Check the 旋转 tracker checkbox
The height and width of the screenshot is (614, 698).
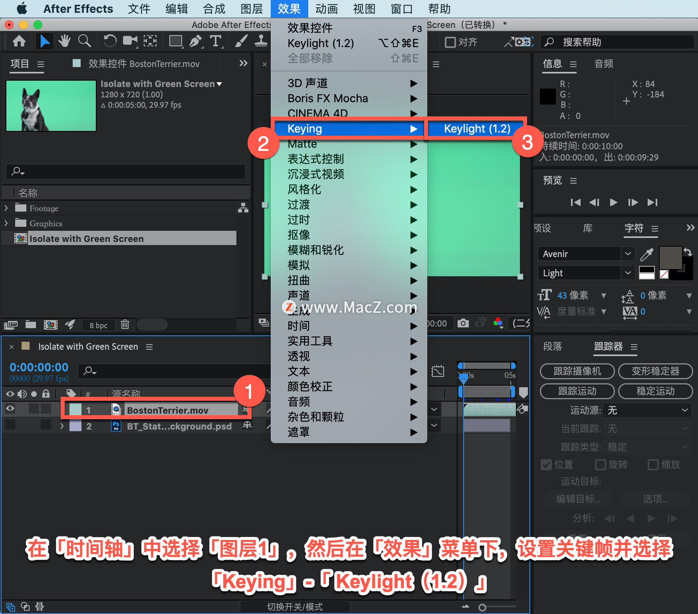pos(600,465)
